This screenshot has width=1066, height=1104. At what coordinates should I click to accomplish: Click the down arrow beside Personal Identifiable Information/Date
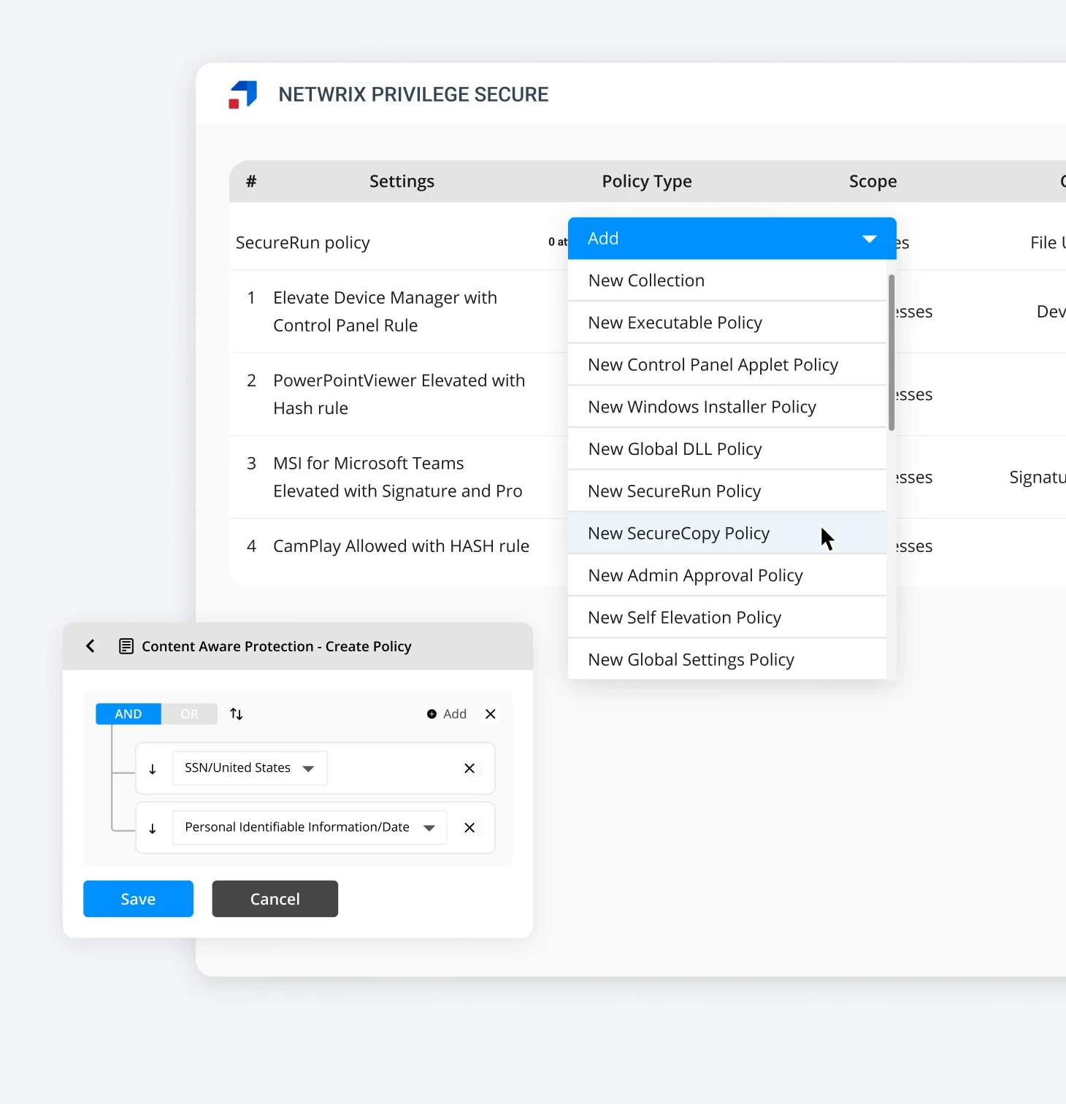click(x=153, y=828)
